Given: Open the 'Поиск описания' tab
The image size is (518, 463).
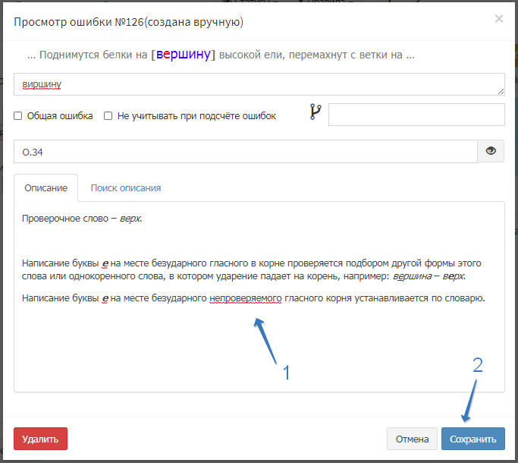Looking at the screenshot, I should tap(125, 187).
